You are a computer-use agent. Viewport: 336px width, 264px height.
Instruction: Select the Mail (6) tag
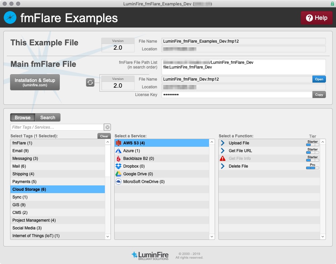(58, 166)
